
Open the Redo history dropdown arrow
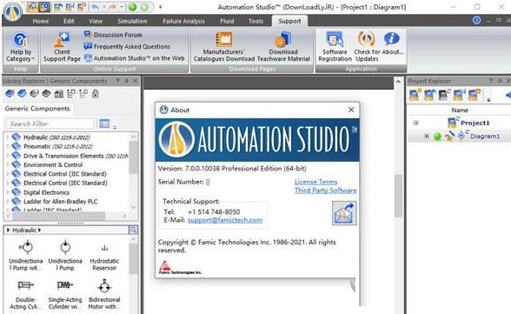(122, 7)
